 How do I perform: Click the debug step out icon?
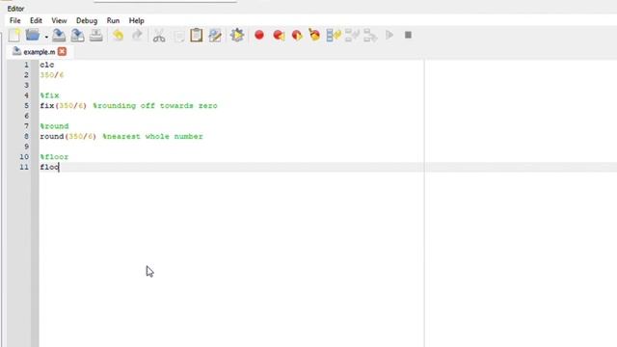coord(370,36)
